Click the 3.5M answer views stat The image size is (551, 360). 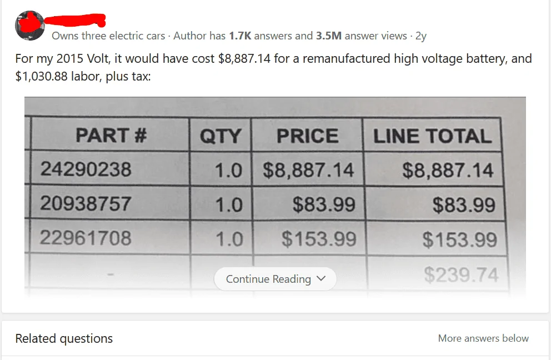(x=361, y=36)
